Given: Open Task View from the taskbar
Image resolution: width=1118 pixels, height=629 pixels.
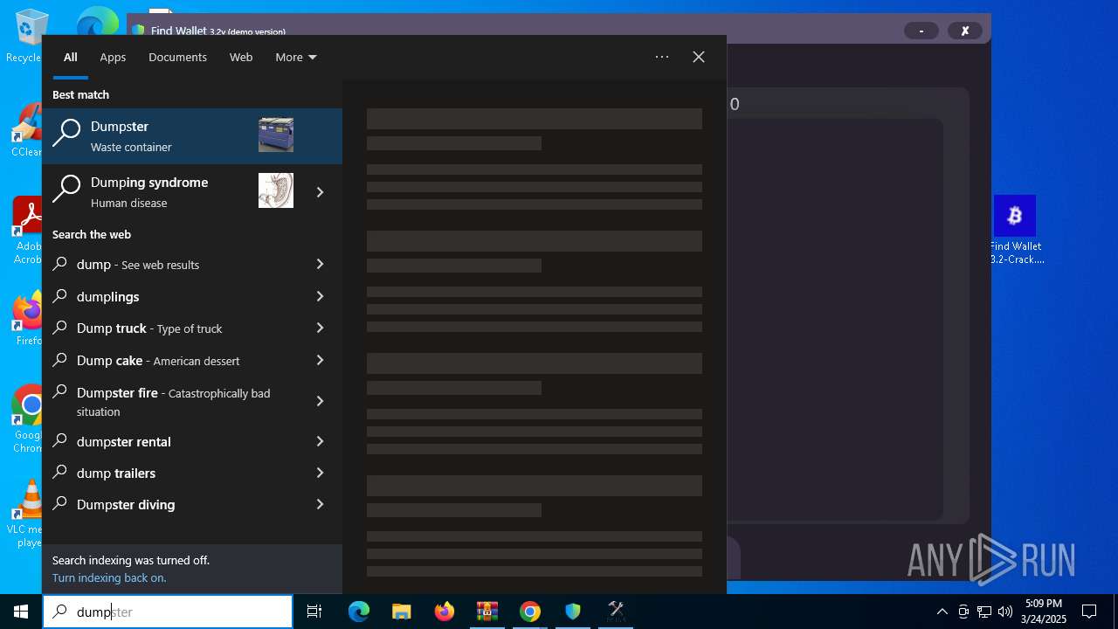Looking at the screenshot, I should [314, 612].
